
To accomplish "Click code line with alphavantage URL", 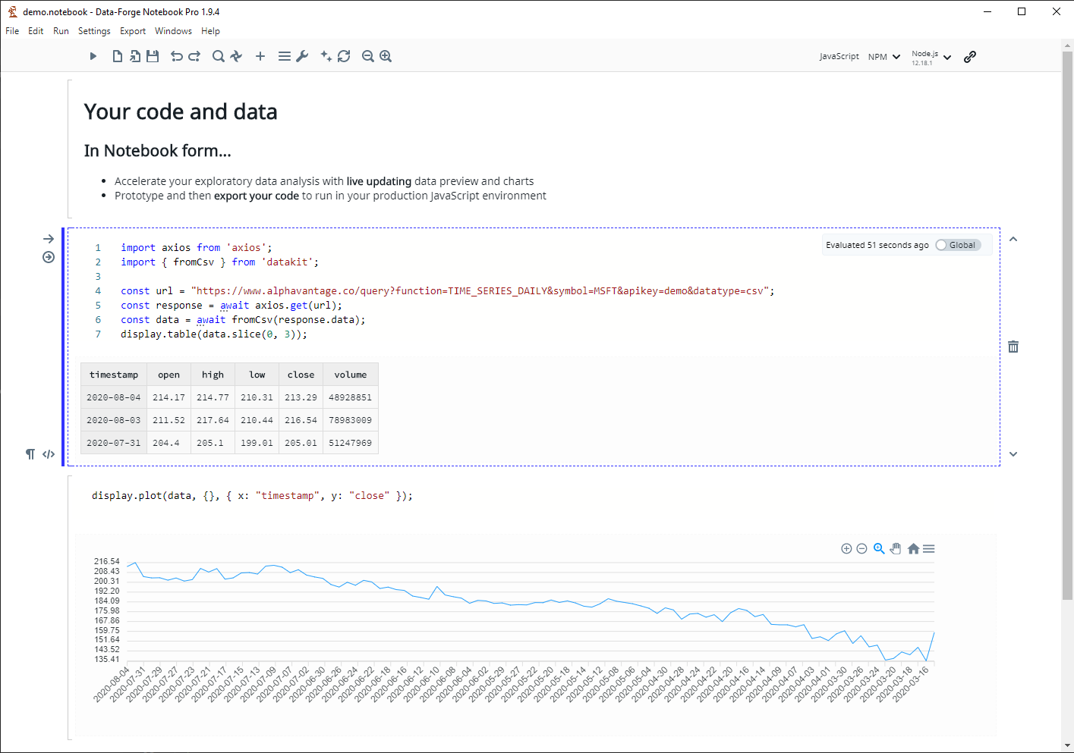I will 448,290.
